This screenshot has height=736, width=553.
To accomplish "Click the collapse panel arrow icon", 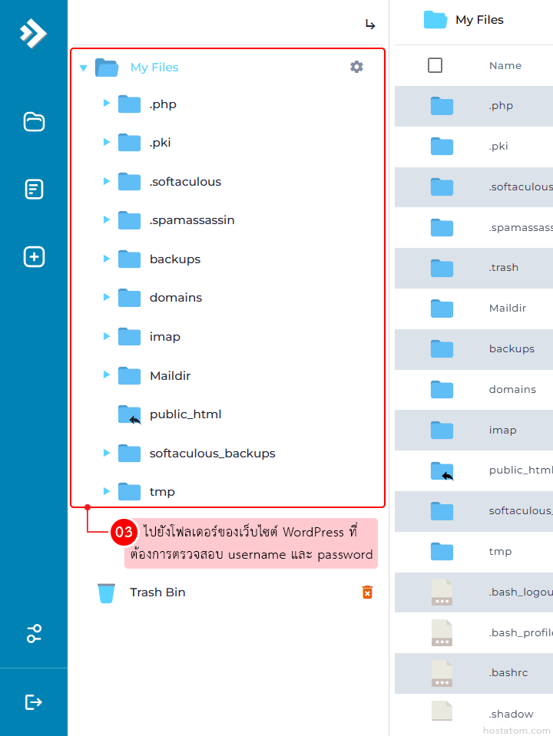I will (370, 25).
